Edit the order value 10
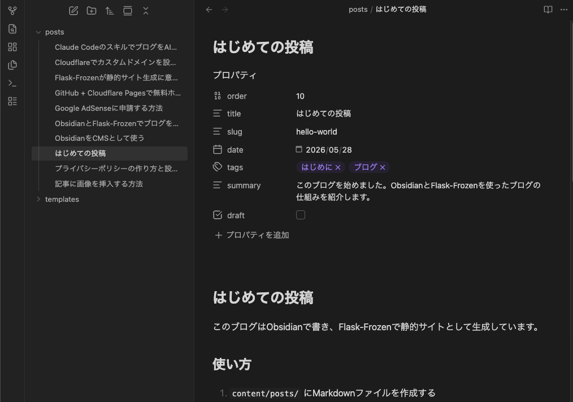The width and height of the screenshot is (573, 402). (300, 96)
